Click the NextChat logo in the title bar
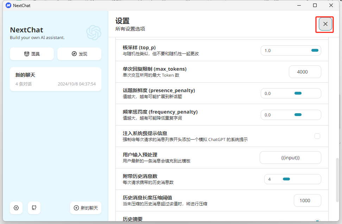Image resolution: width=342 pixels, height=224 pixels. click(8, 5)
